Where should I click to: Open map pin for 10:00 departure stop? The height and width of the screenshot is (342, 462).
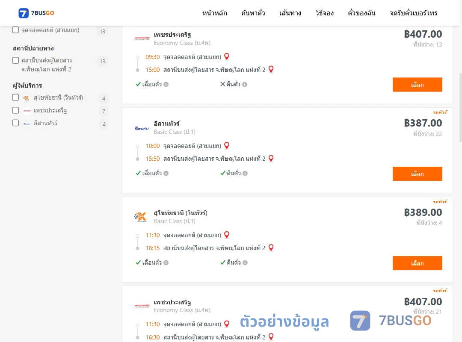pos(227,145)
